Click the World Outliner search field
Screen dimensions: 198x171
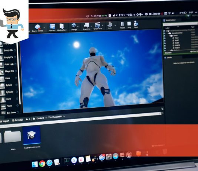point(181,24)
